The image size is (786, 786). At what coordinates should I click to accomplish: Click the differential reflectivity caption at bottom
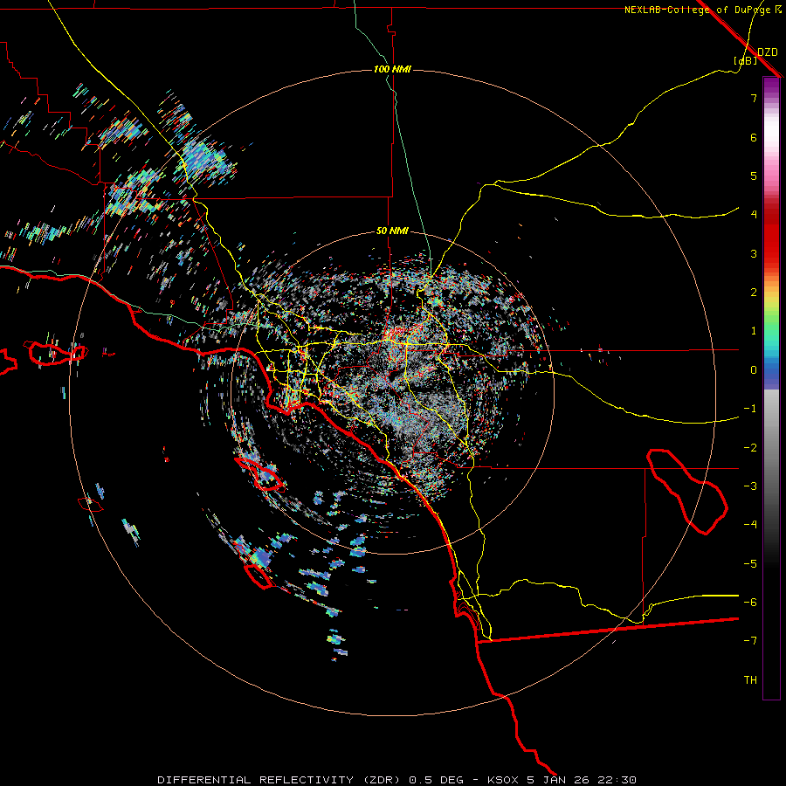pyautogui.click(x=396, y=780)
